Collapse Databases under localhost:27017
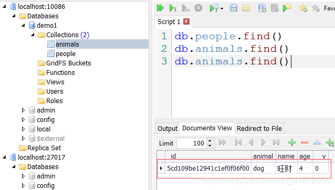This screenshot has height=190, width=335. pyautogui.click(x=14, y=166)
